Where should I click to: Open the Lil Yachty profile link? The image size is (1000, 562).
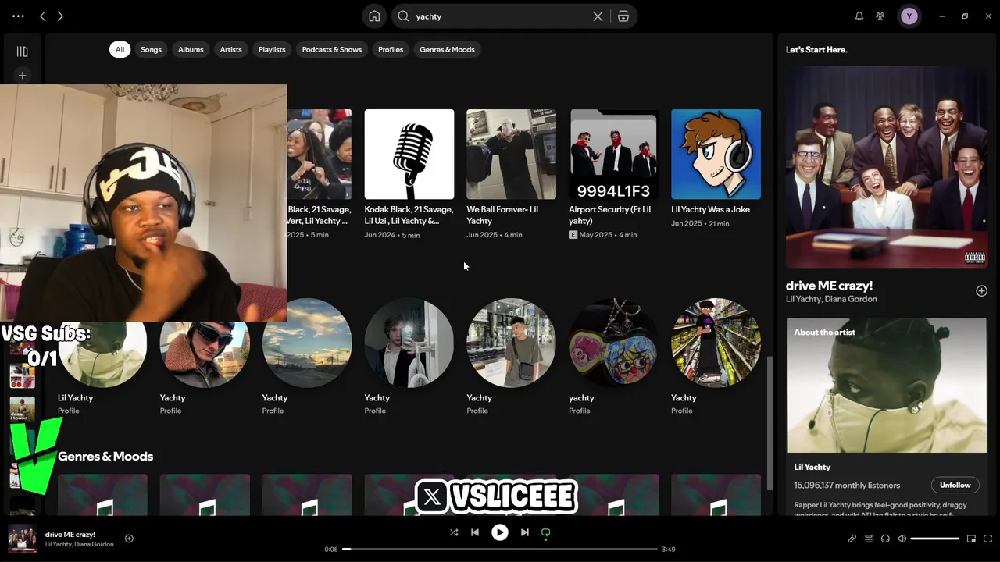75,397
